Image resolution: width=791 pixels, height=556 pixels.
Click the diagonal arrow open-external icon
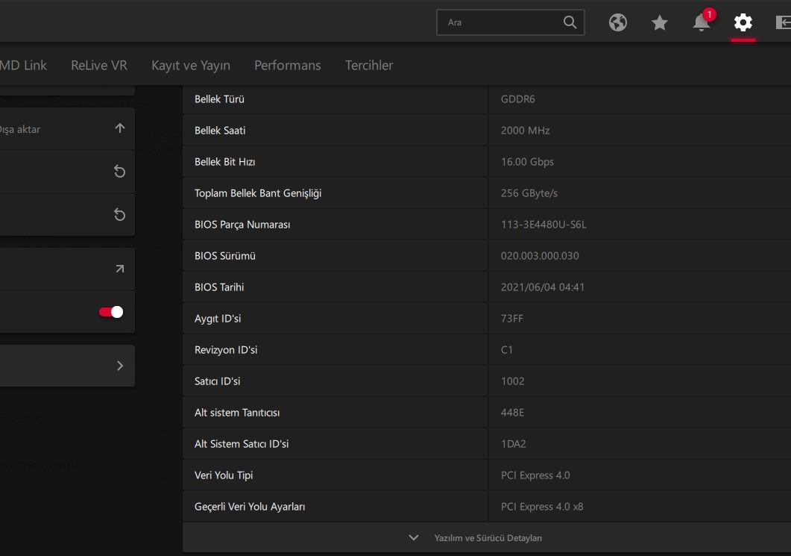click(x=120, y=269)
